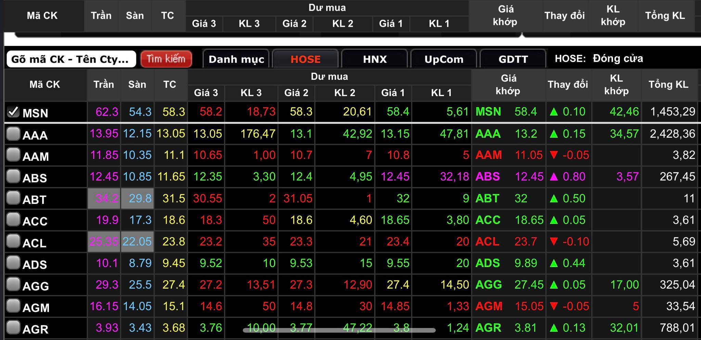Viewport: 701px width, 340px height.
Task: Click the AGG matched volume 17,00
Action: click(x=625, y=284)
